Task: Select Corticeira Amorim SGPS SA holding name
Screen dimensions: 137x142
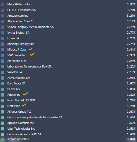Action: pos(24,134)
